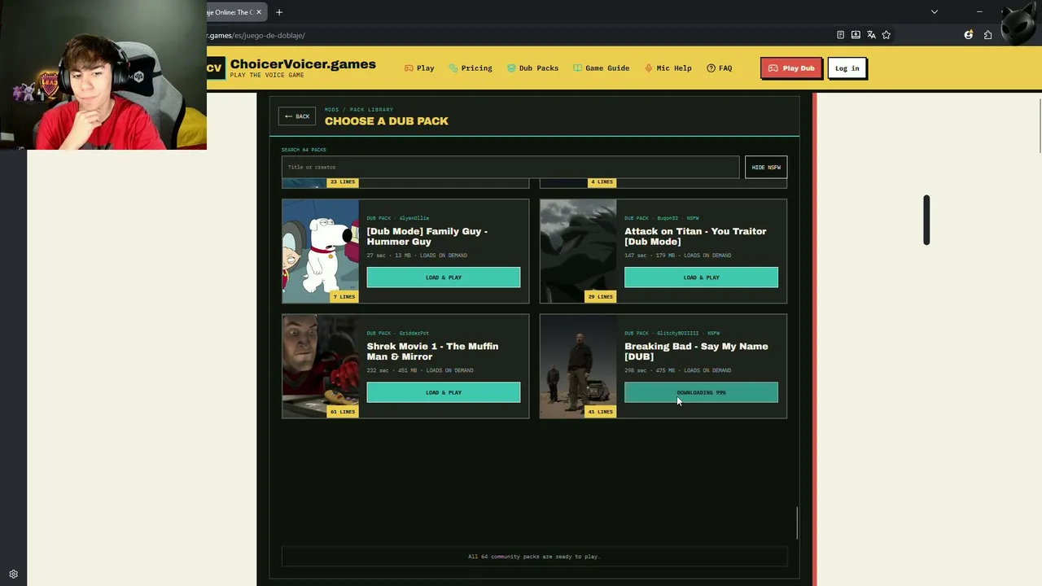Click the "7 LINES" badge on Family Guy
This screenshot has width=1042, height=586.
(344, 297)
